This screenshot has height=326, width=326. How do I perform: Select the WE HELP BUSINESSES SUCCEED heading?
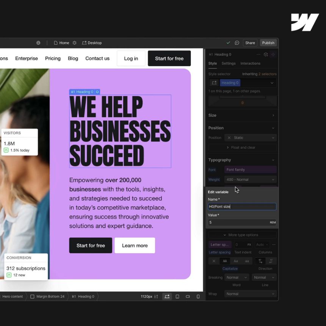(x=120, y=131)
